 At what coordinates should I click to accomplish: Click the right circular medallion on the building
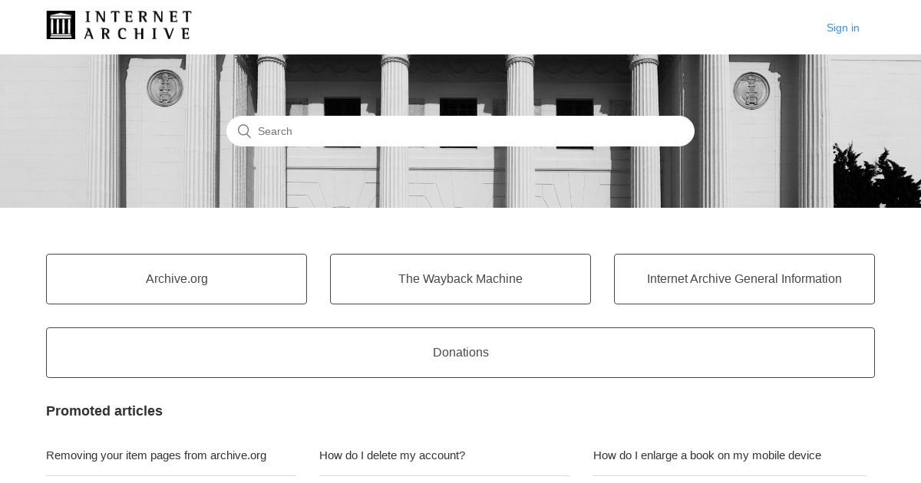click(751, 91)
